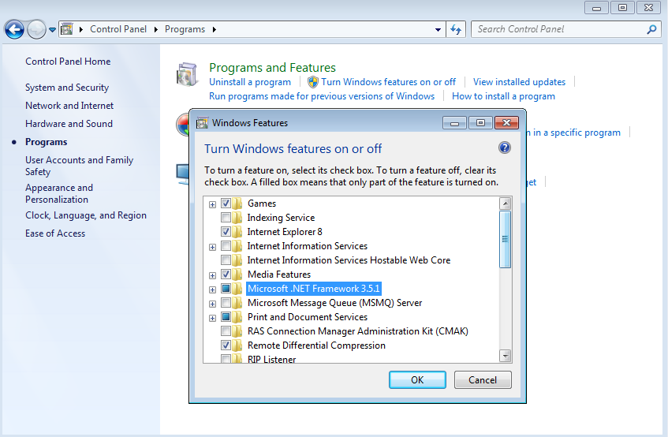Click Internet Explorer 8 folder icon
Screen dimensions: 668x437
pyautogui.click(x=237, y=232)
